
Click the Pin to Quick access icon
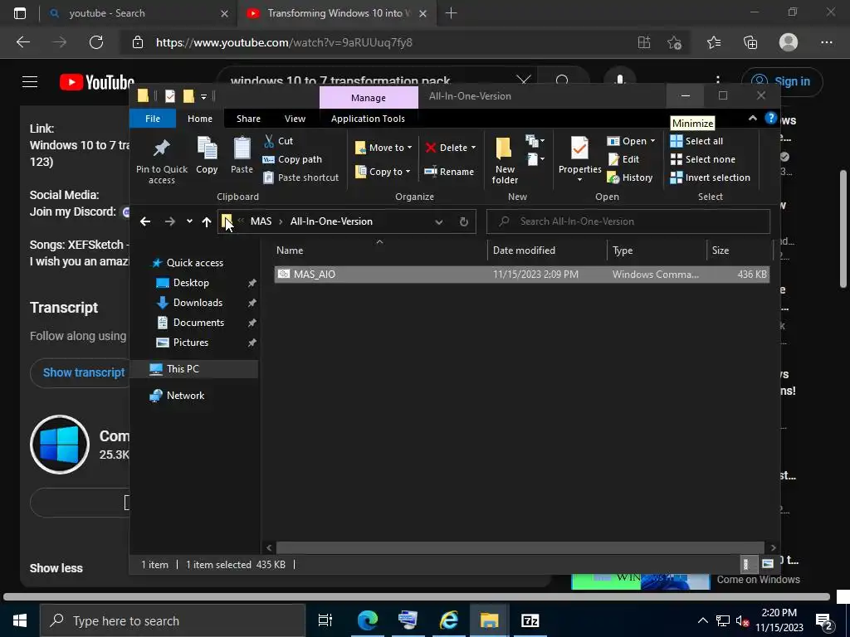[x=162, y=148]
